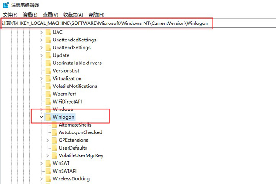Select the WirelessDocking key label
This screenshot has height=184, width=276.
[71, 179]
